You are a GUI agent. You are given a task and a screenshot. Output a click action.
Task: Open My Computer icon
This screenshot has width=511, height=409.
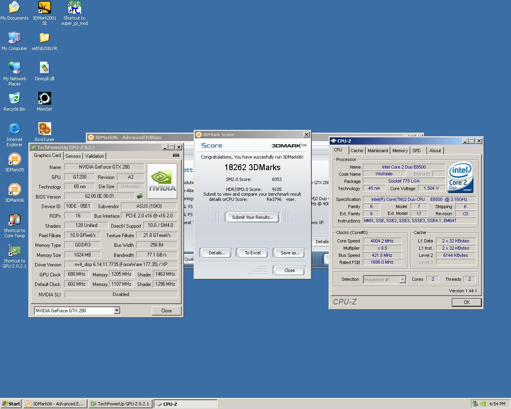click(x=14, y=41)
